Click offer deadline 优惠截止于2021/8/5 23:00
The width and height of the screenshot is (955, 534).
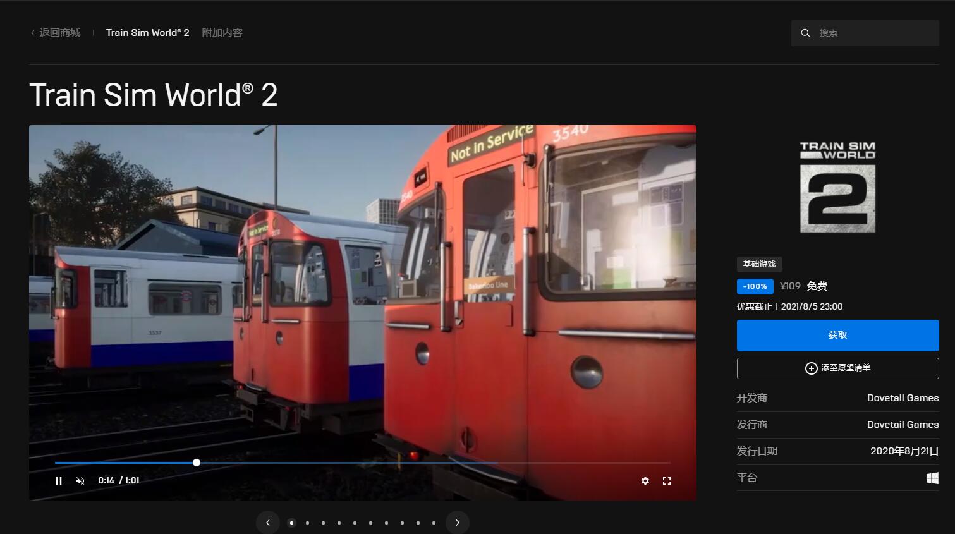click(789, 306)
